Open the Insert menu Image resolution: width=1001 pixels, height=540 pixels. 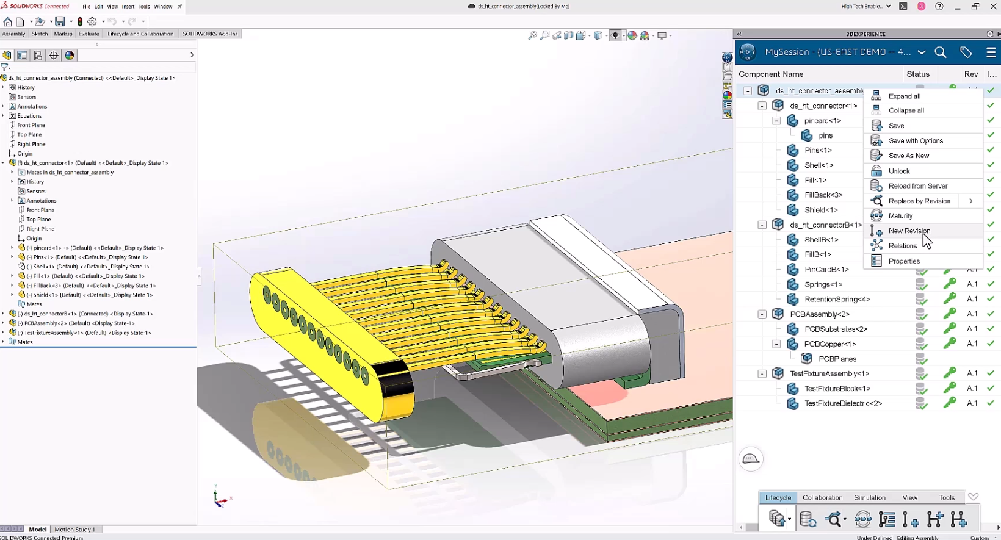click(128, 7)
